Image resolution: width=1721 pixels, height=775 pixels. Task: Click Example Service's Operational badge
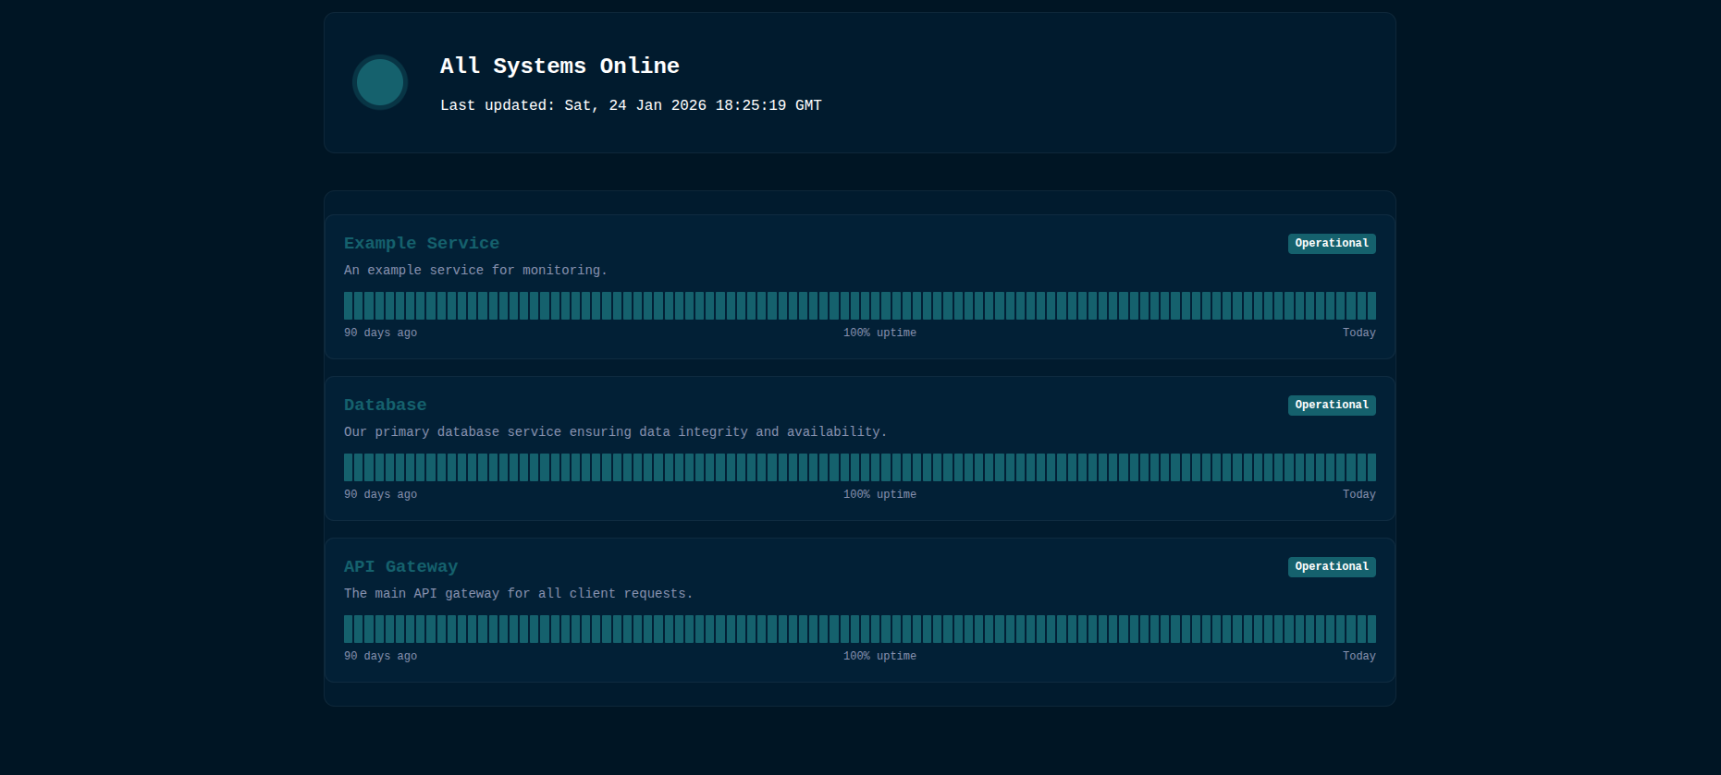1331,243
